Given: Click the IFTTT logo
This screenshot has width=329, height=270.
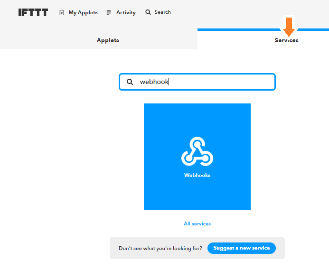Looking at the screenshot, I should (x=33, y=12).
